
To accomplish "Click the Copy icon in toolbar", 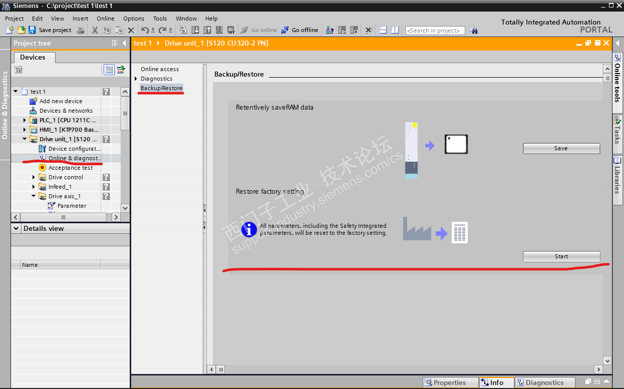I will (x=107, y=30).
